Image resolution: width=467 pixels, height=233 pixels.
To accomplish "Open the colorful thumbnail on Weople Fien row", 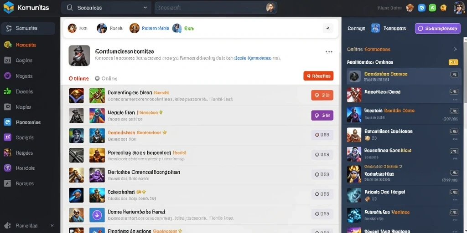I will coord(97,116).
